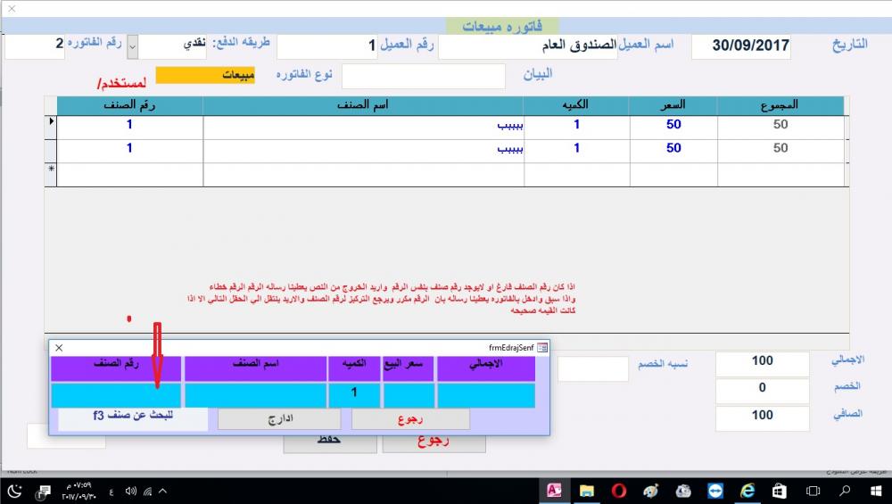
Task: Click the اسم العميل field الصندوق العام
Action: [528, 46]
